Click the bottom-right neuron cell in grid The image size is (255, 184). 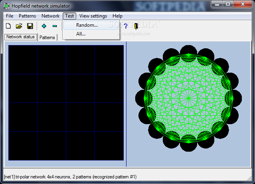click(109, 146)
